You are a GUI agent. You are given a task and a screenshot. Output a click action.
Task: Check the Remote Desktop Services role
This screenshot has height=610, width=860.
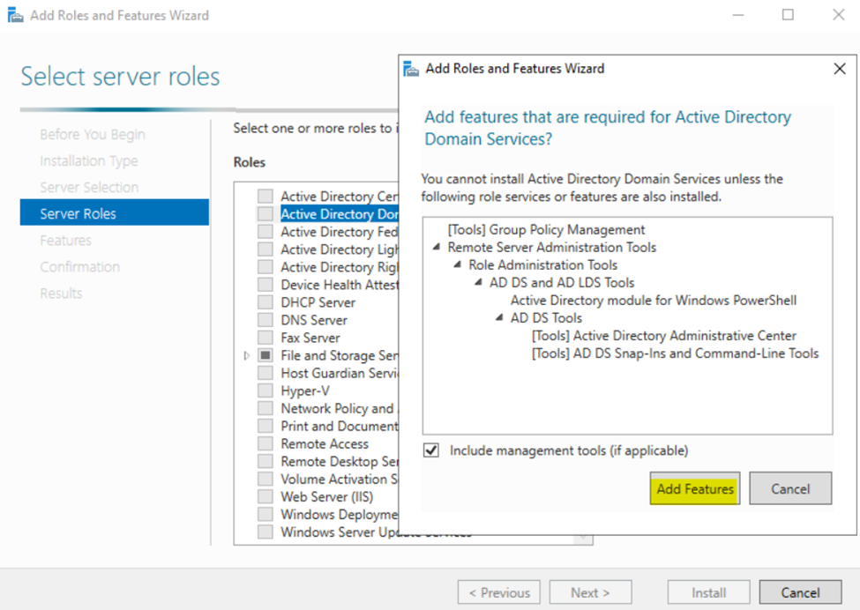(265, 461)
